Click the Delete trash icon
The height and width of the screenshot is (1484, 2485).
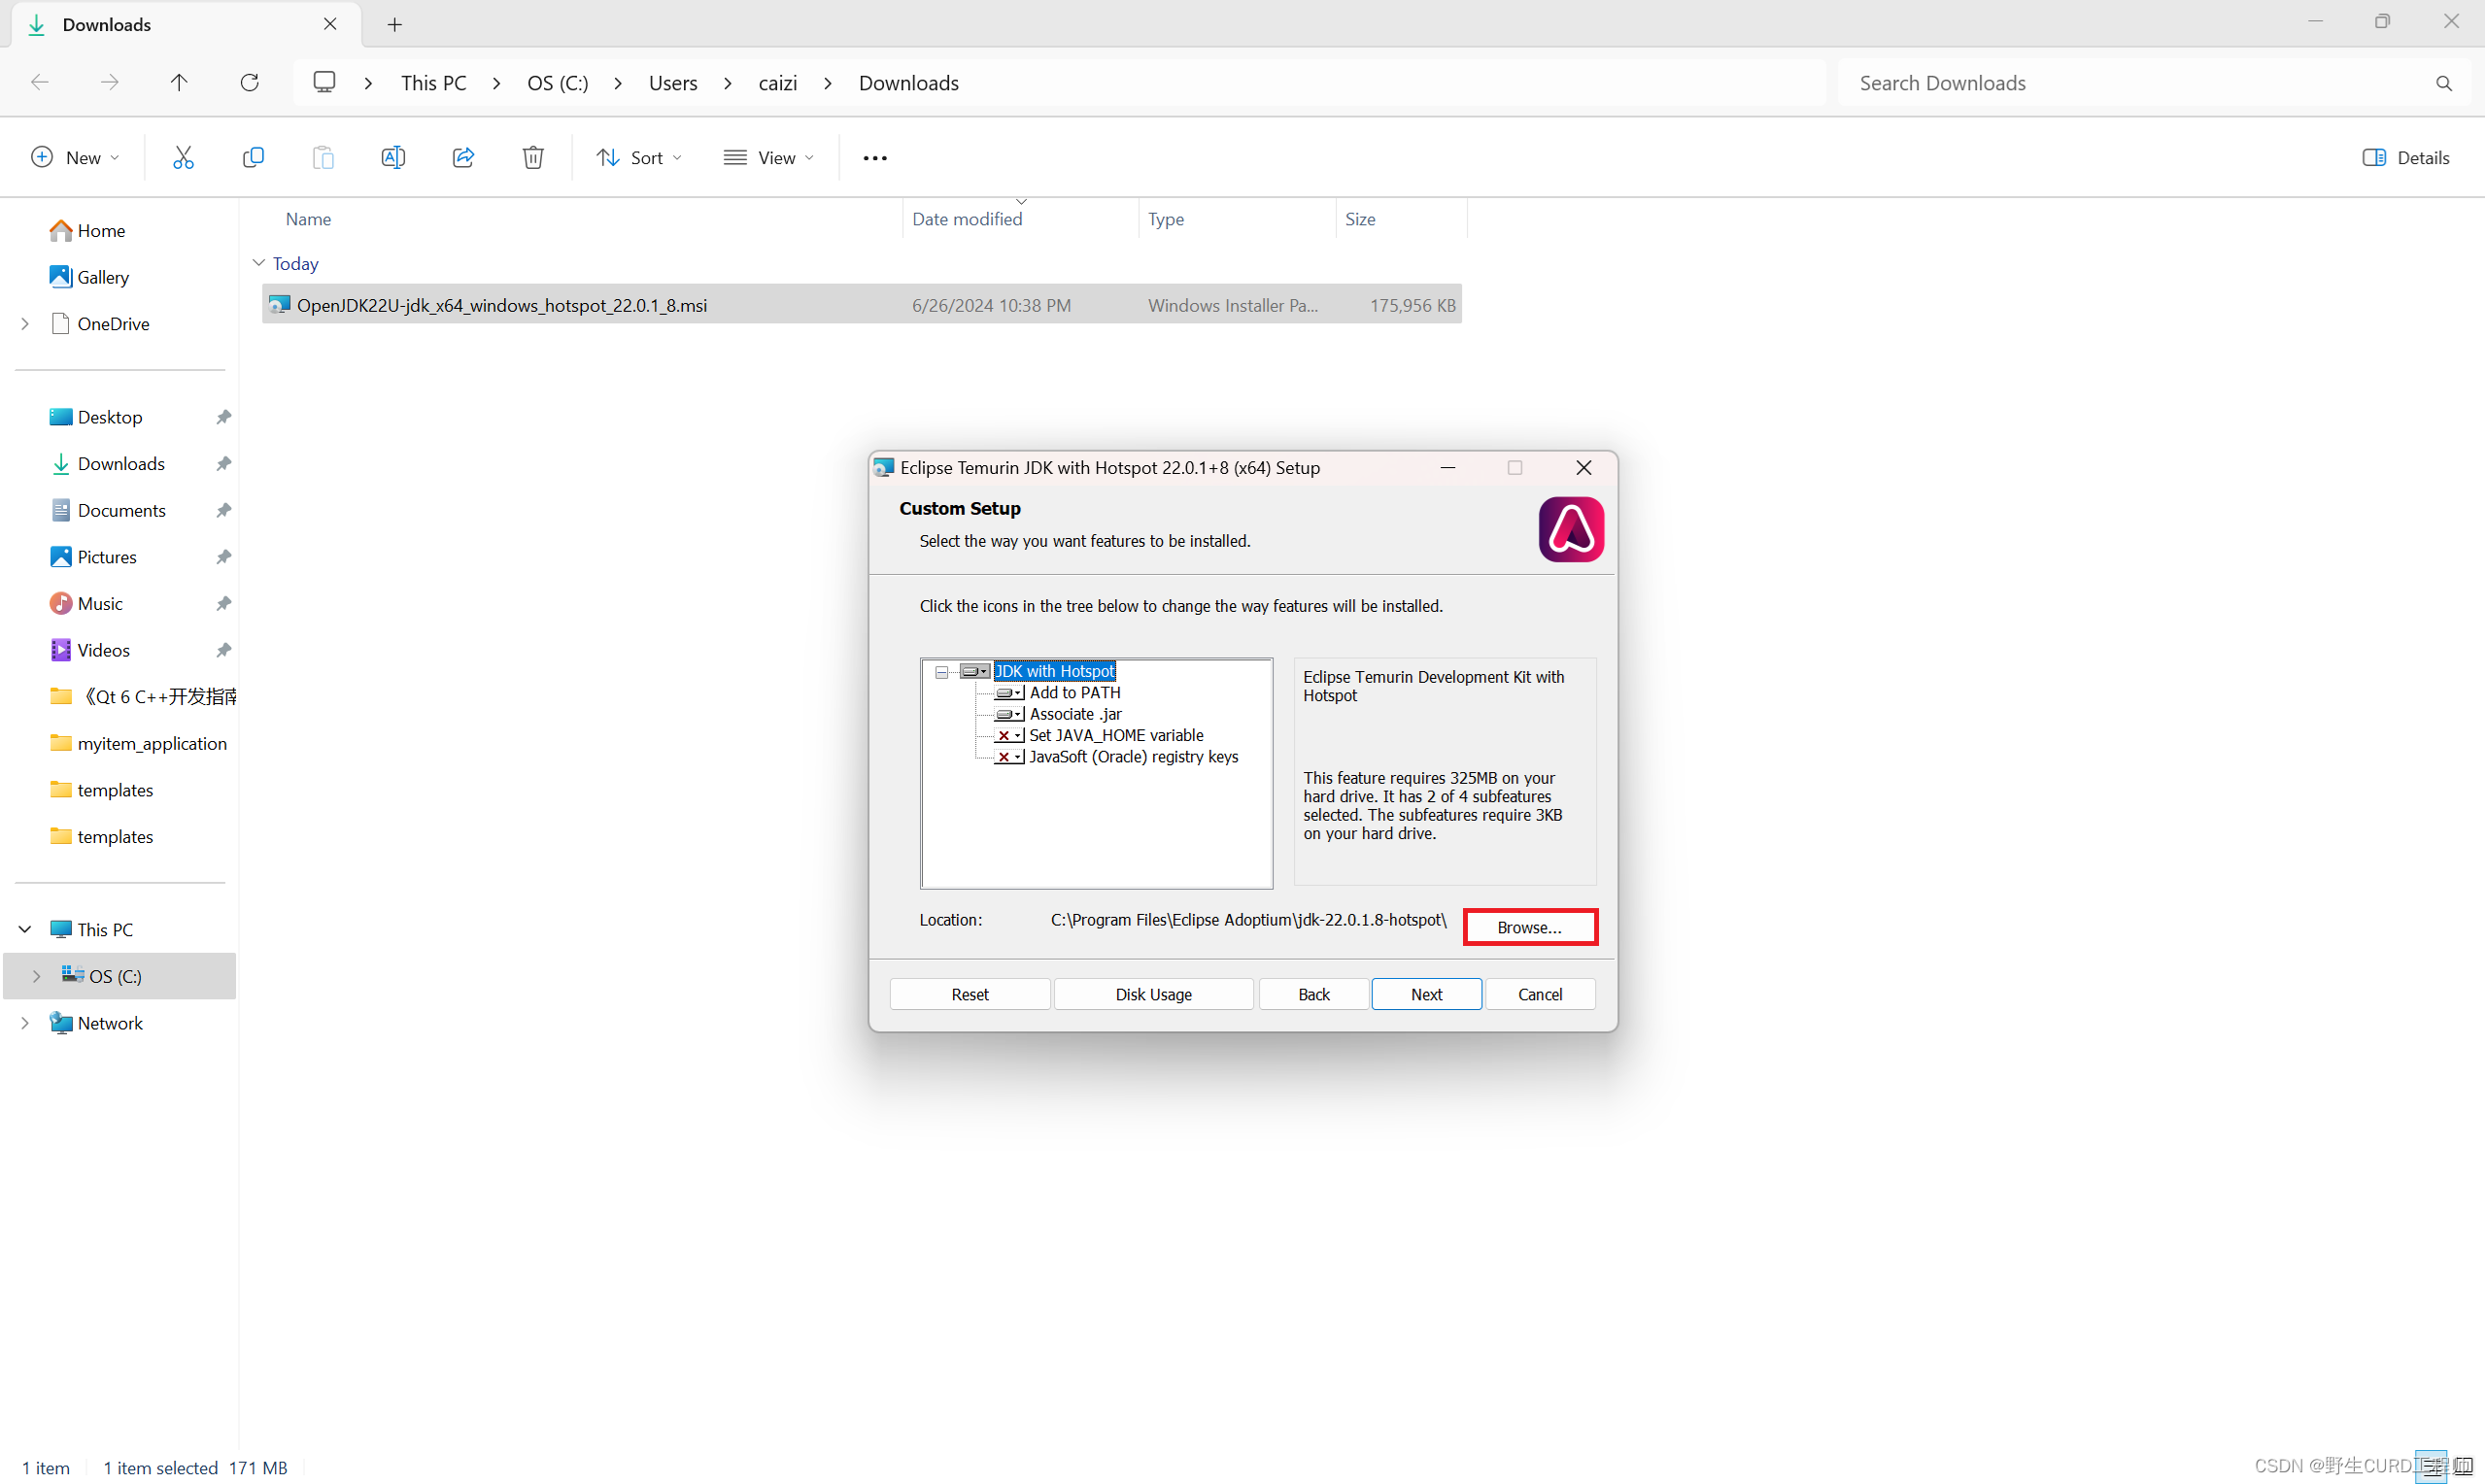(533, 157)
